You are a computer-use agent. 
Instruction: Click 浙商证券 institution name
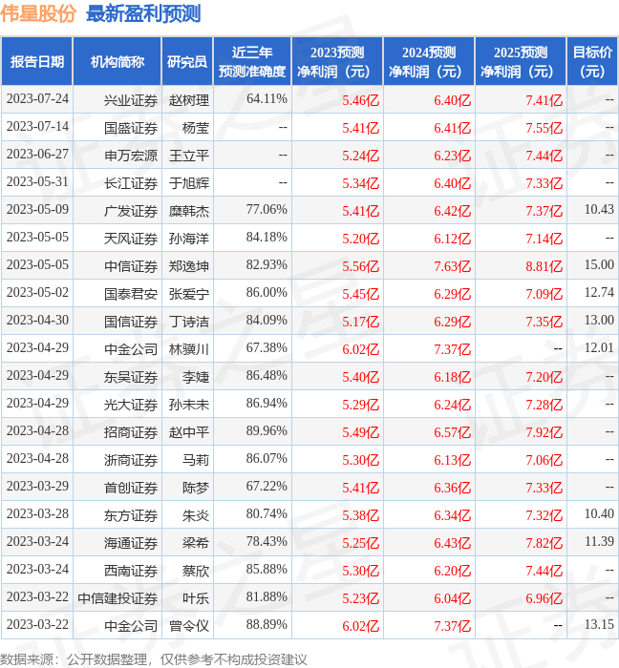click(131, 461)
